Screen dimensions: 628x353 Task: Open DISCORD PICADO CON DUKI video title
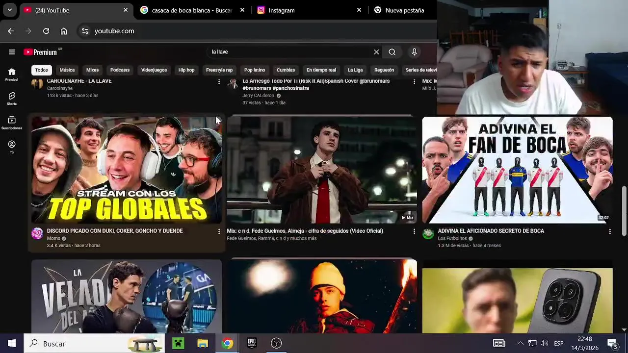point(115,231)
